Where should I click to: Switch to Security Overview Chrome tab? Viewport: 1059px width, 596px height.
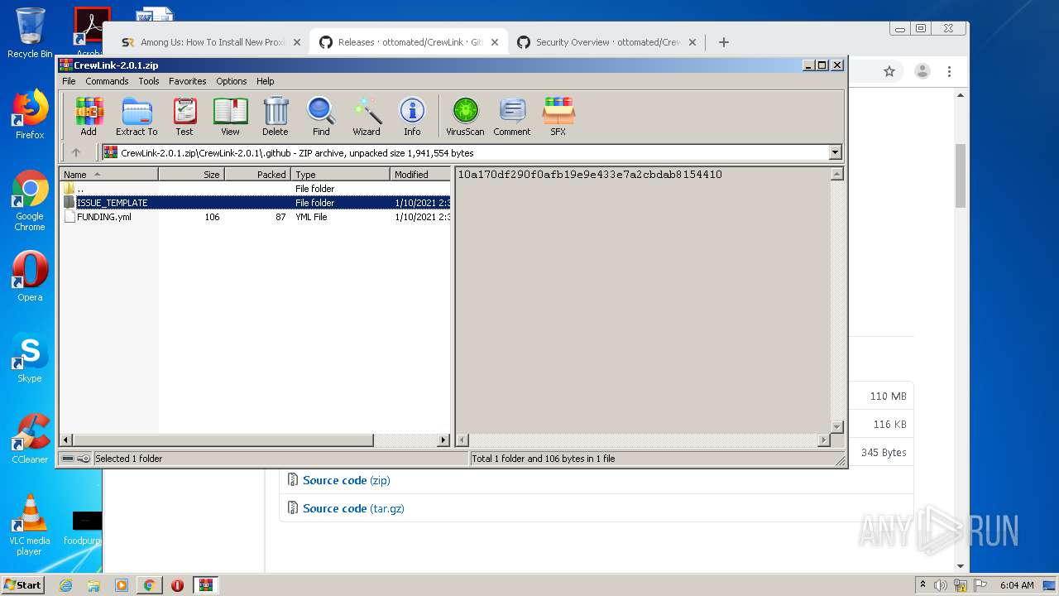point(607,42)
